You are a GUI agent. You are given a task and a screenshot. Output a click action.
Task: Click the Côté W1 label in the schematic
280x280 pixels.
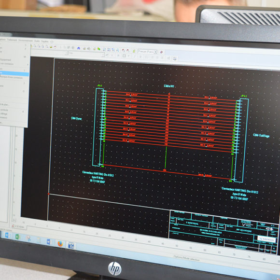point(169,86)
